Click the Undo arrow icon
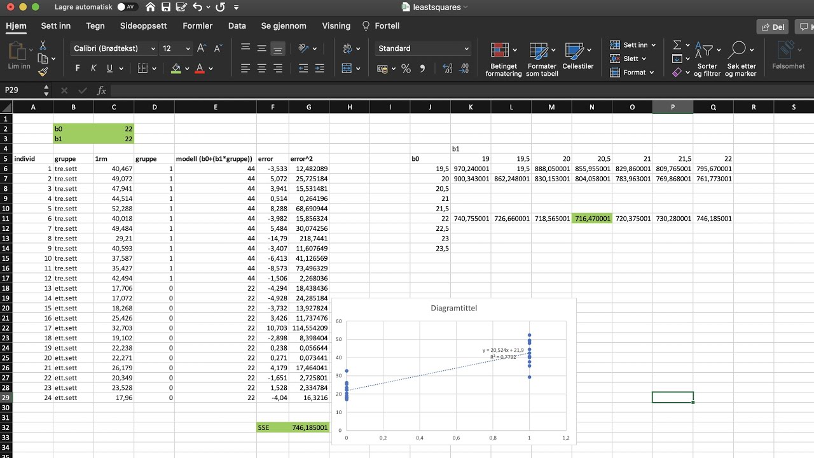 (x=197, y=8)
